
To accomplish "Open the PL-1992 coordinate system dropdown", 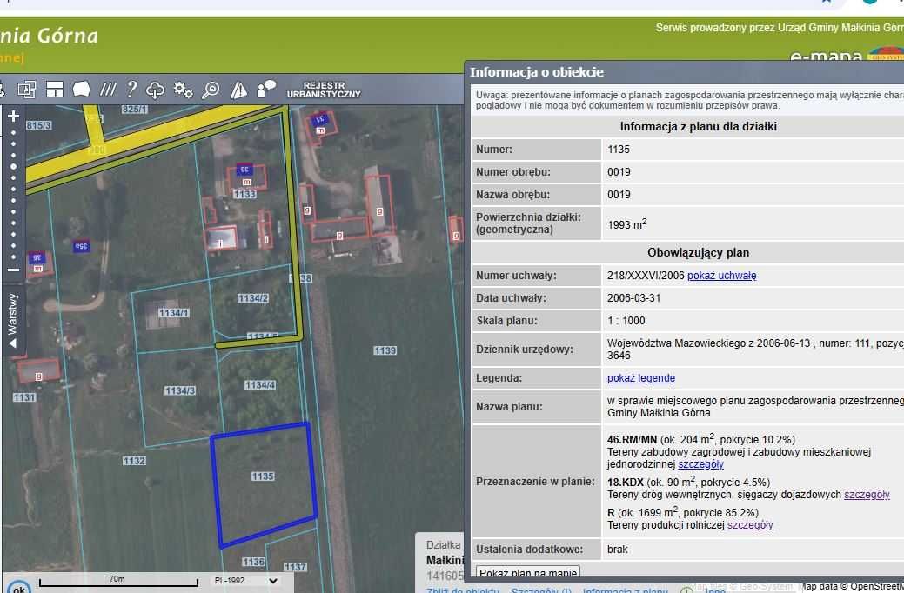I will tap(245, 581).
